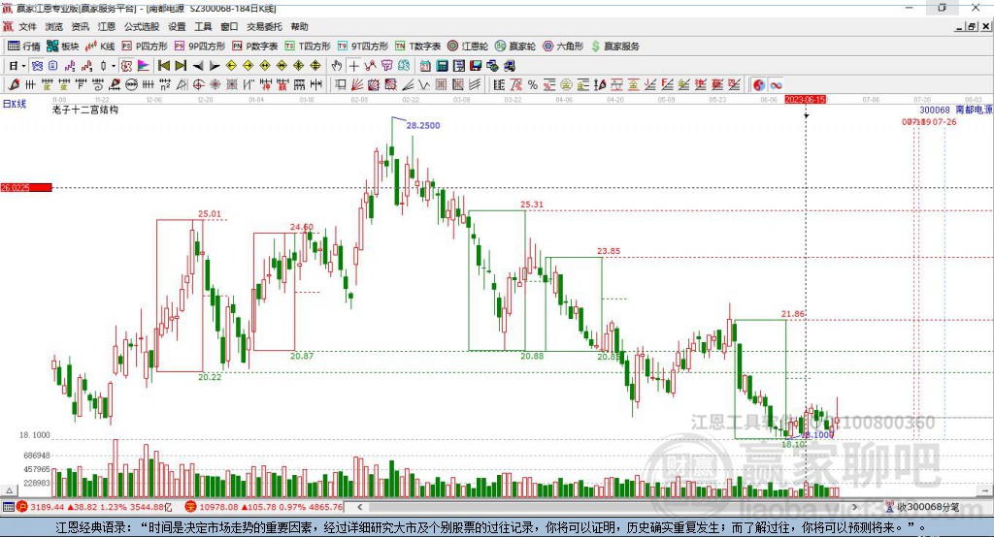Open the 江恩轮 Gann wheel

coord(468,47)
